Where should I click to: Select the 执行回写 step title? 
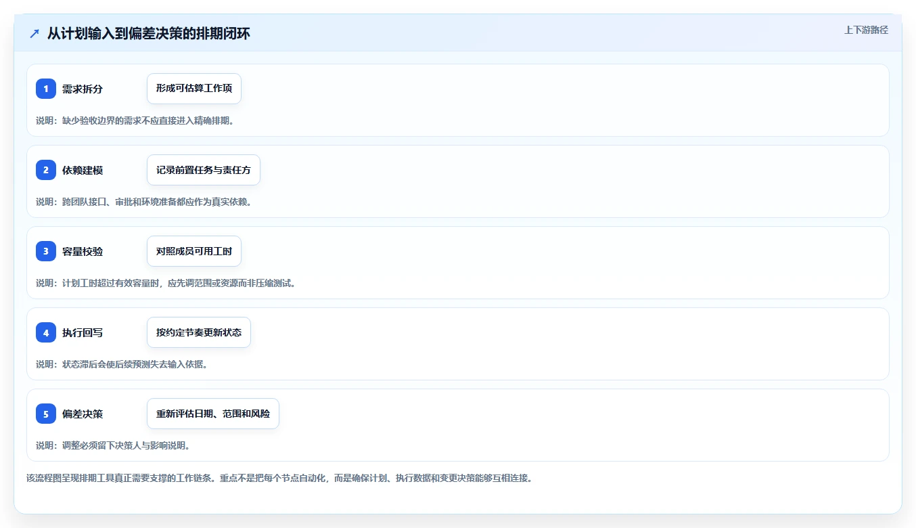pos(83,332)
